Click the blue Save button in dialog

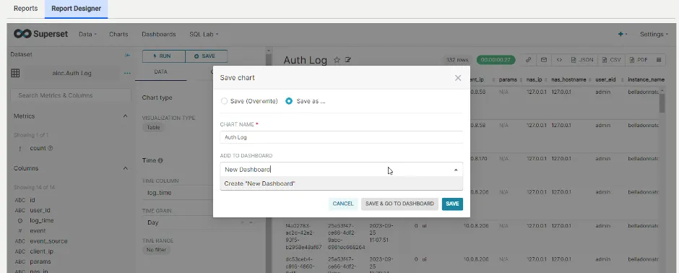452,204
